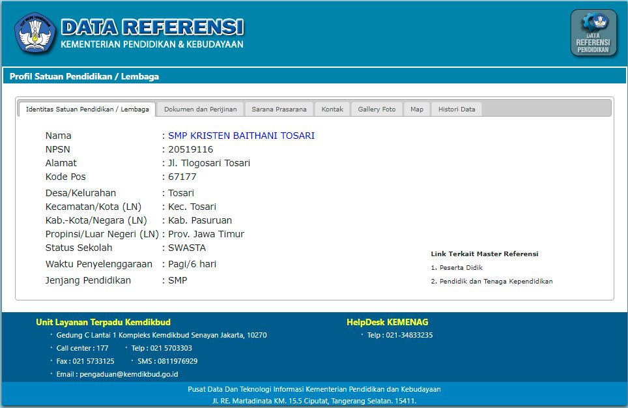Switch to the Dokumen dan Perijinan tab
Image resolution: width=628 pixels, height=408 pixels.
pyautogui.click(x=201, y=109)
